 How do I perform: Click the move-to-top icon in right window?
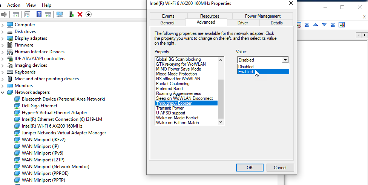[307, 25]
